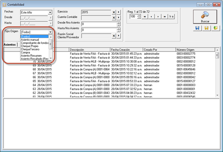Click the Hasta Nro Asiento spinner
The height and width of the screenshot is (152, 223).
(x=119, y=30)
